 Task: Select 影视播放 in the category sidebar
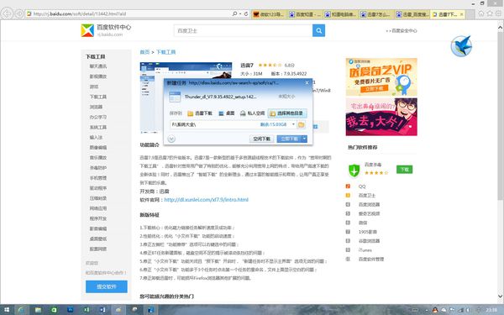(x=97, y=76)
